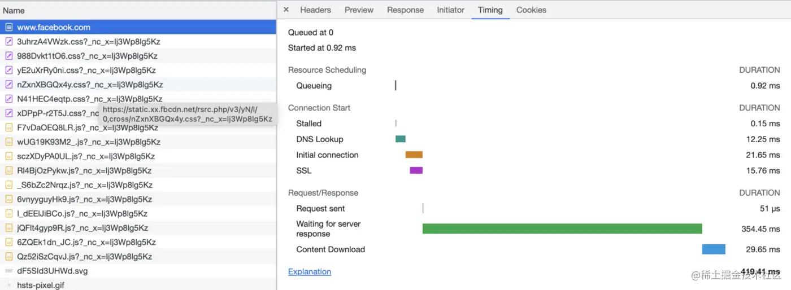Image resolution: width=791 pixels, height=290 pixels.
Task: Click the blue Content Download bar
Action: 714,249
